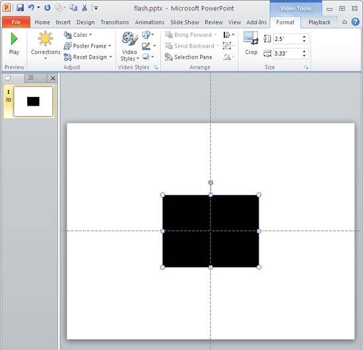
Task: Click the Undo icon
Action: pos(31,8)
